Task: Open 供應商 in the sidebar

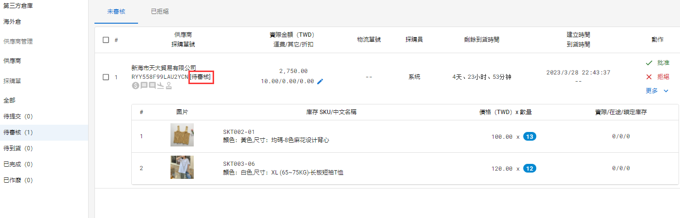Action: 12,61
